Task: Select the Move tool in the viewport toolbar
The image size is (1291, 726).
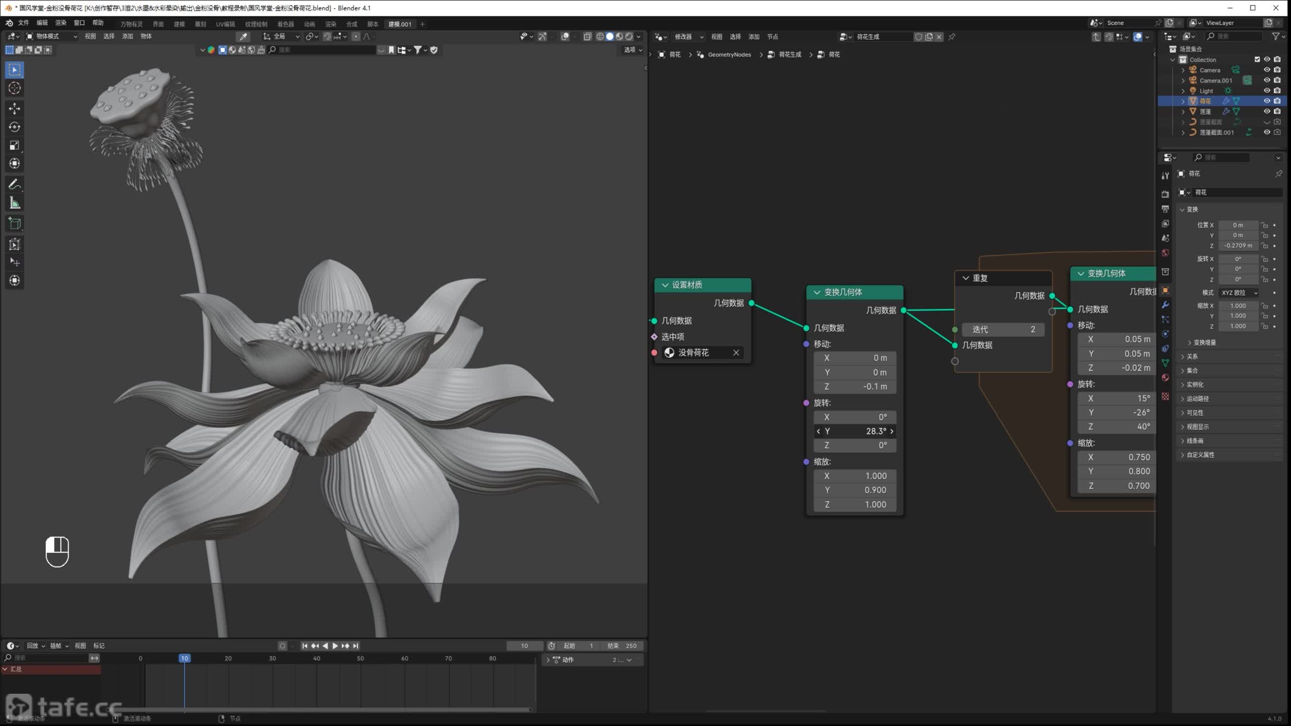Action: (x=15, y=108)
